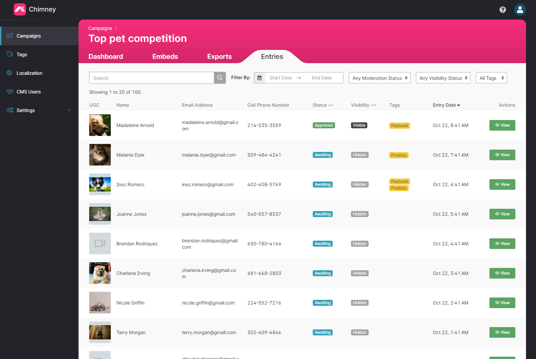Click the Search input field
The height and width of the screenshot is (359, 536).
pyautogui.click(x=152, y=78)
